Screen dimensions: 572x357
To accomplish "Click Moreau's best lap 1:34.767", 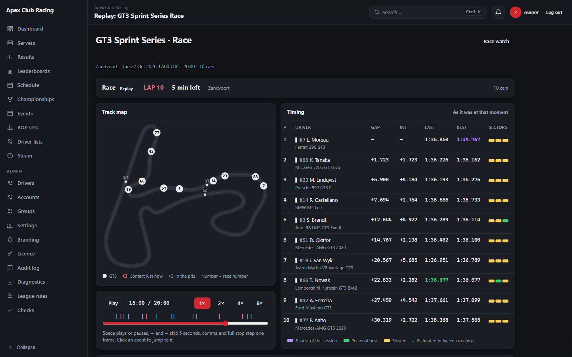I will tap(468, 140).
